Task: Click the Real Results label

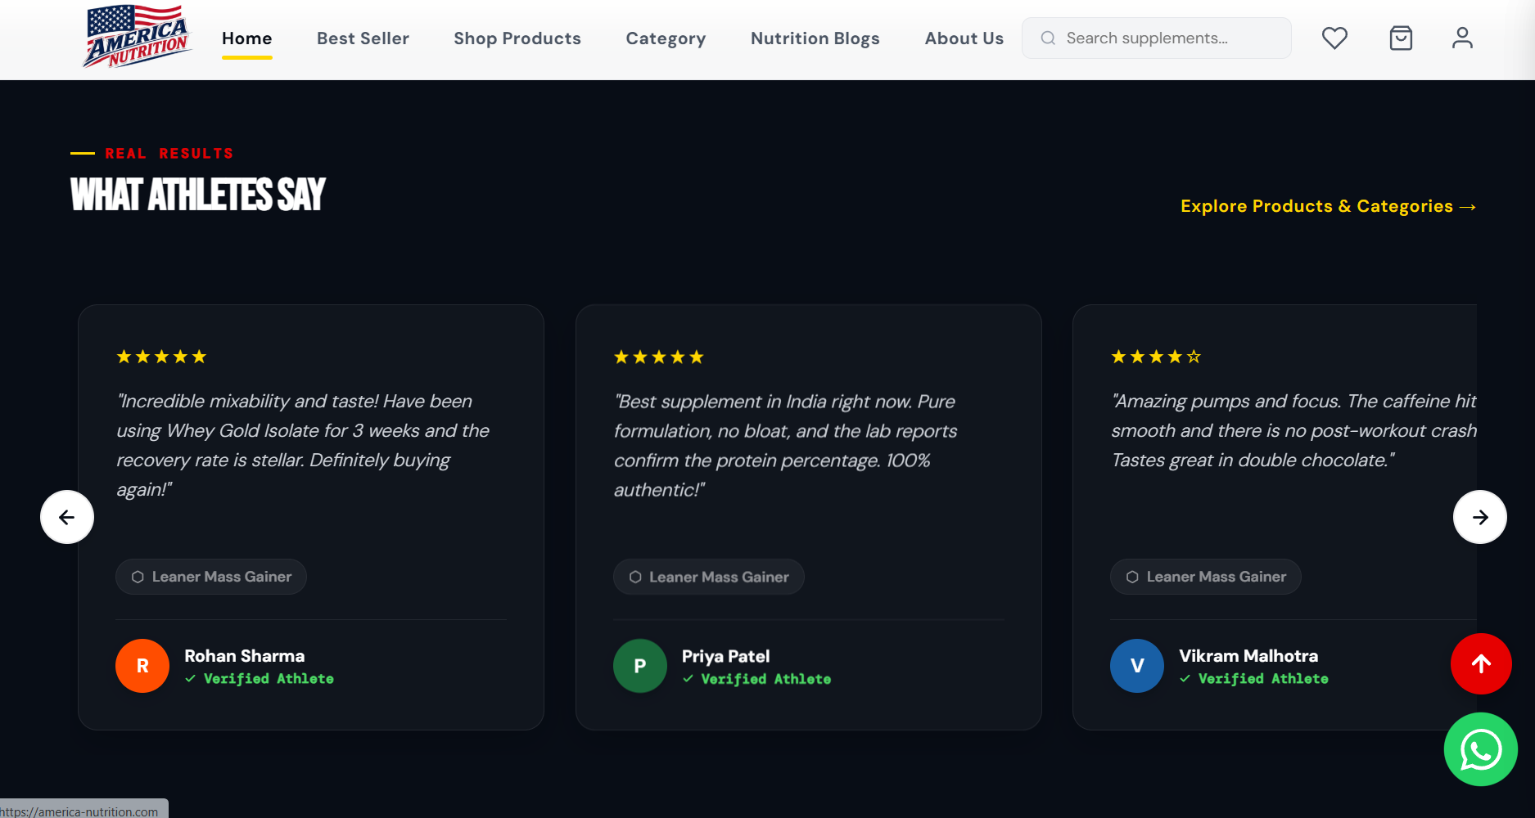Action: coord(169,154)
